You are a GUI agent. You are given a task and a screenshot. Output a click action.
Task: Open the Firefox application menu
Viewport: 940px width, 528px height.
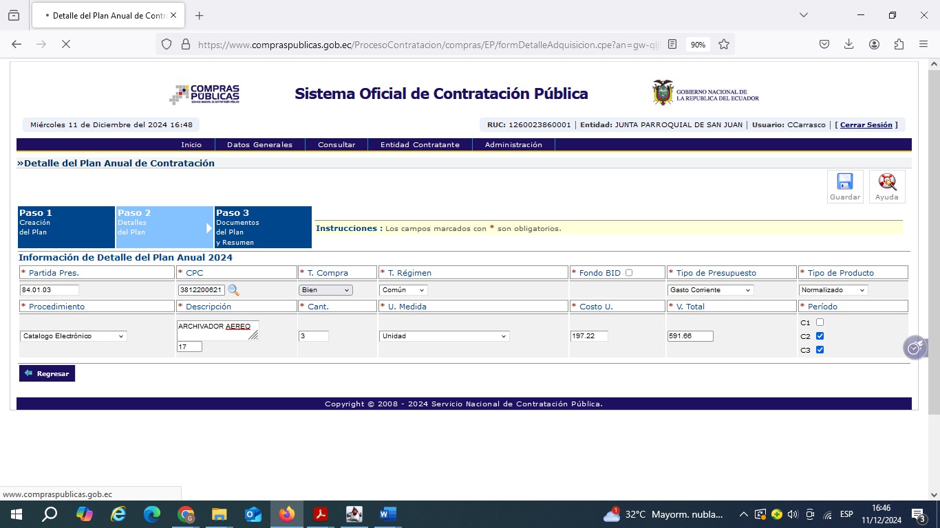(x=923, y=44)
